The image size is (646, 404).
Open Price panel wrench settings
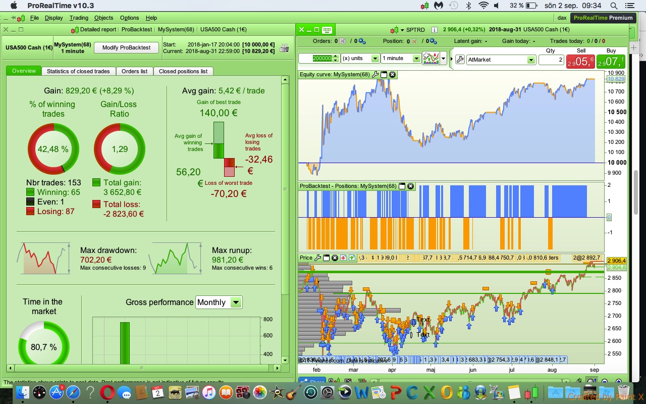click(318, 258)
